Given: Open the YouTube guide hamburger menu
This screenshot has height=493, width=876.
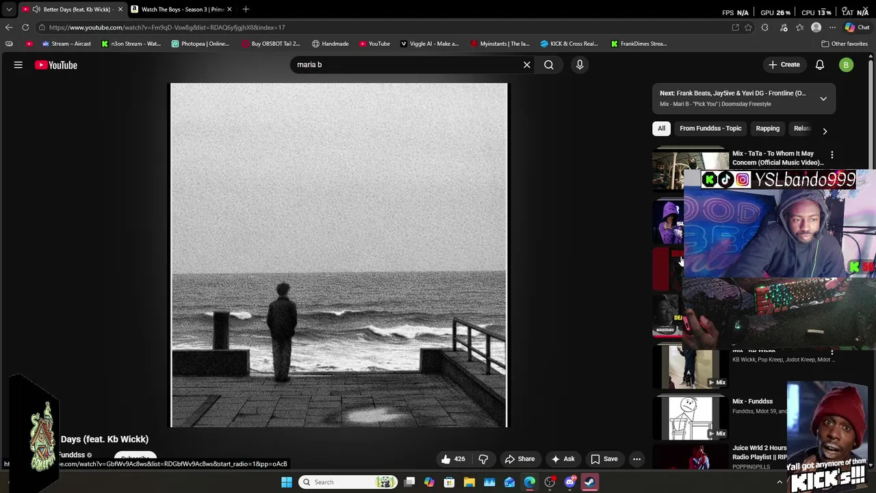Looking at the screenshot, I should [x=18, y=65].
